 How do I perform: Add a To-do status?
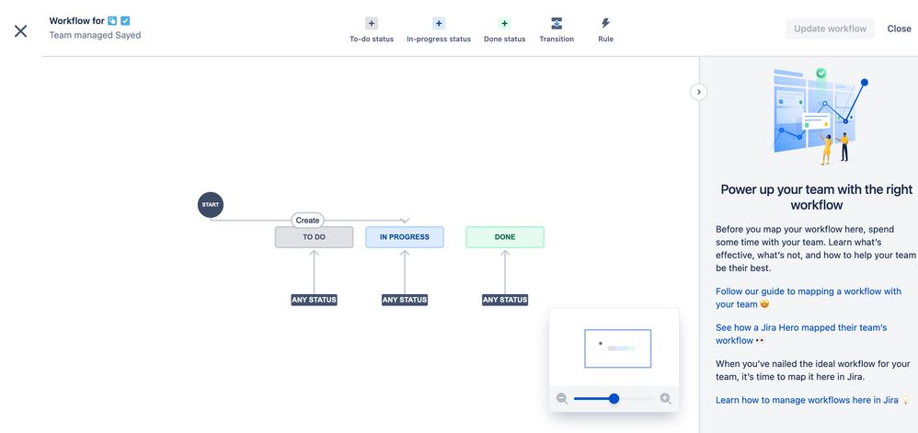pyautogui.click(x=372, y=29)
